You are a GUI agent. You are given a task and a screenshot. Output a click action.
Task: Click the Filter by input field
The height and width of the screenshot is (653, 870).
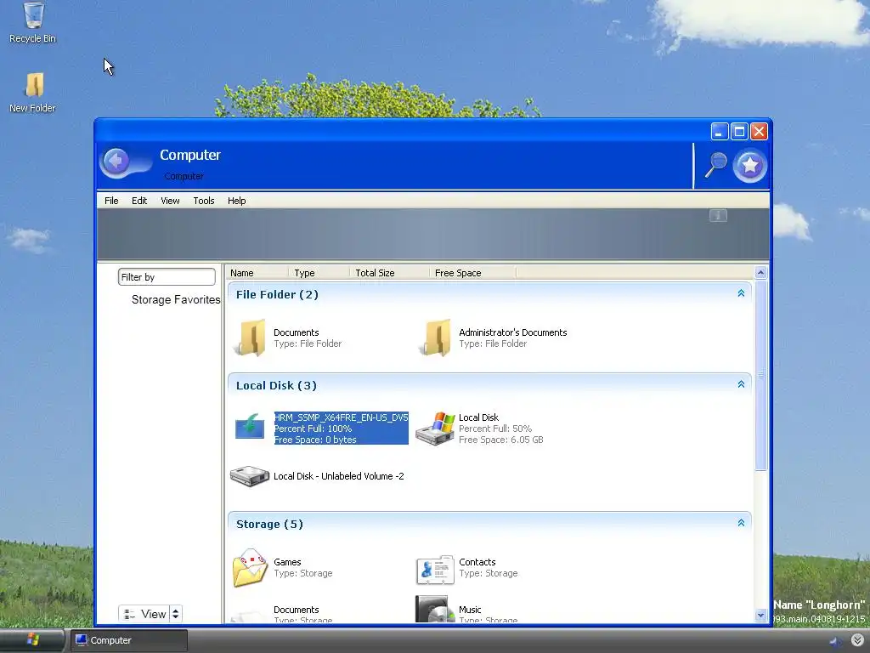tap(167, 276)
